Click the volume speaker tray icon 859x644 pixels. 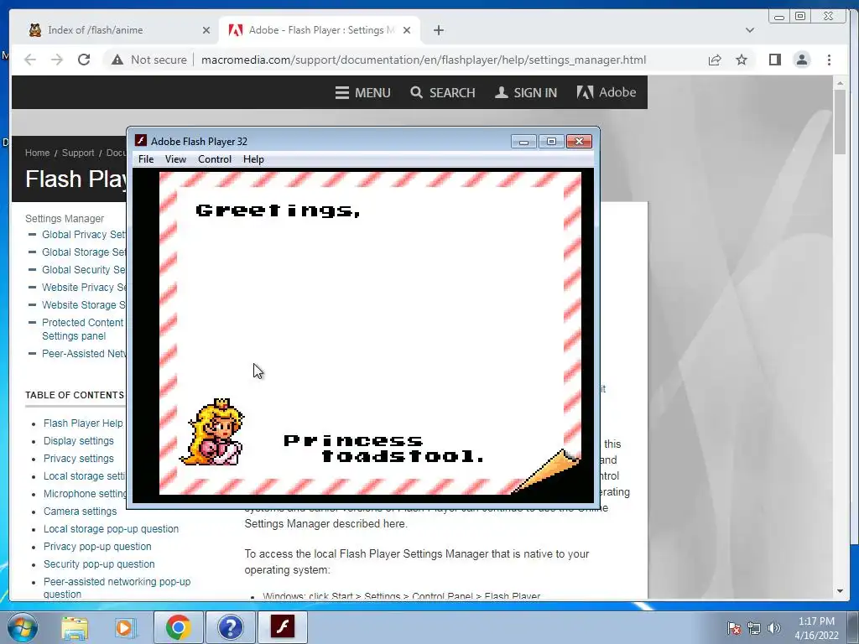pos(774,628)
